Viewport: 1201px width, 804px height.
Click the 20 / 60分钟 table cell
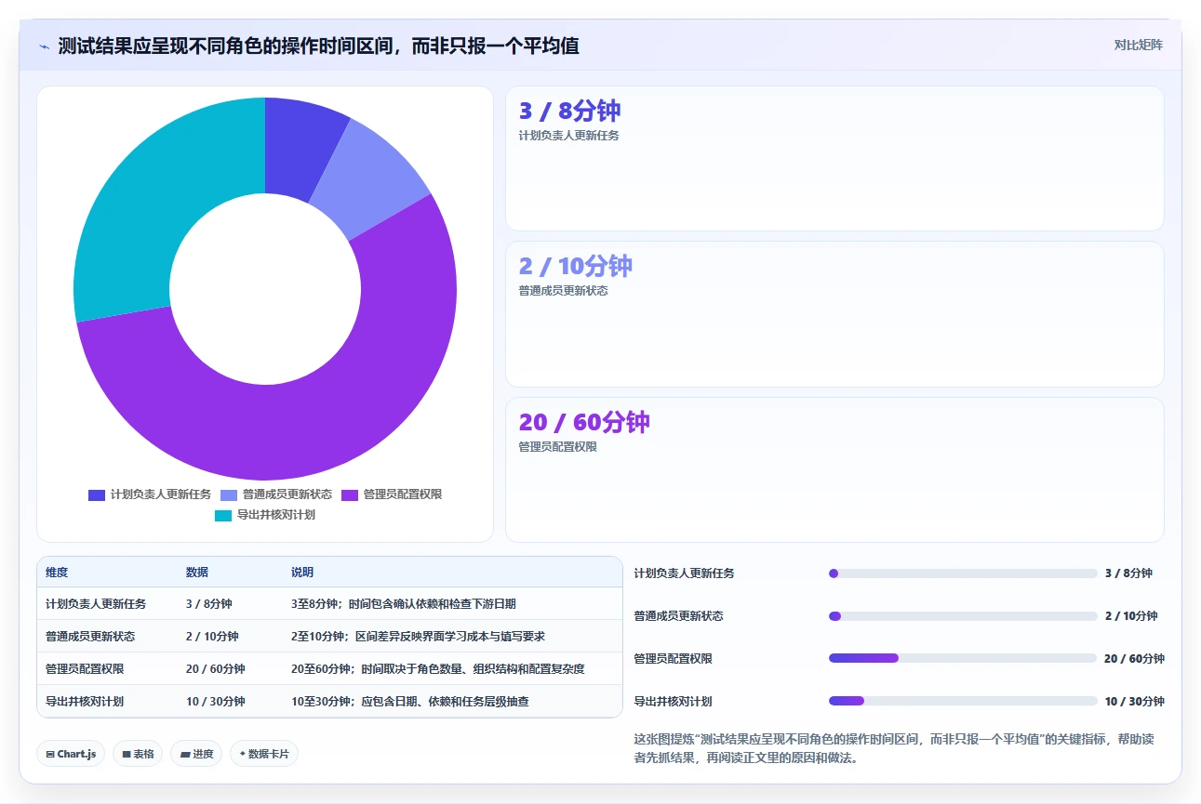(x=216, y=669)
